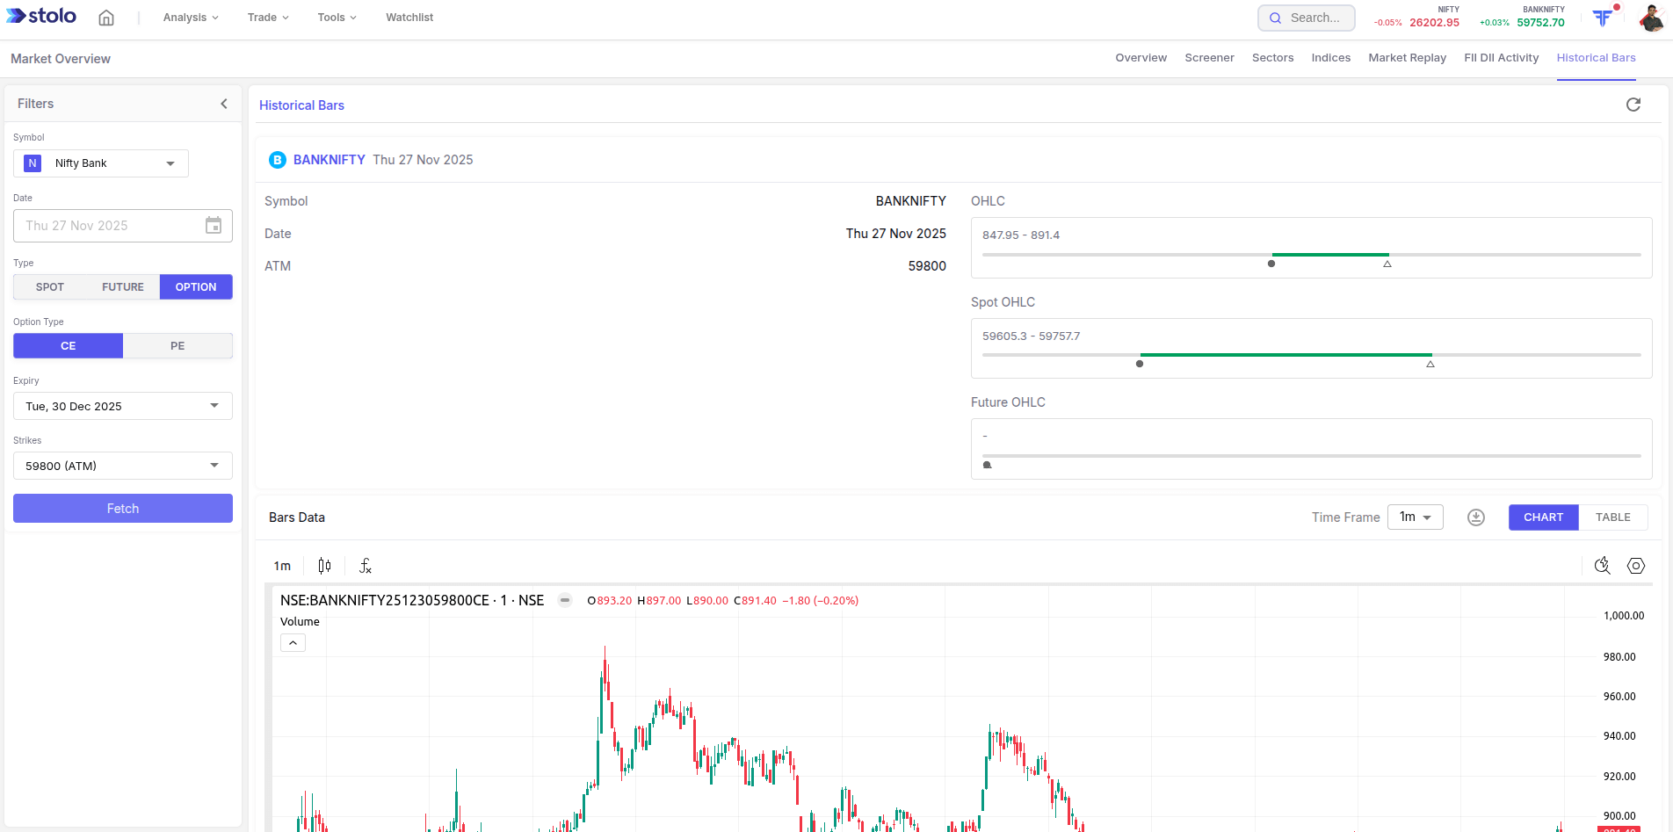
Task: Open chart settings hexagon icon
Action: (1635, 566)
